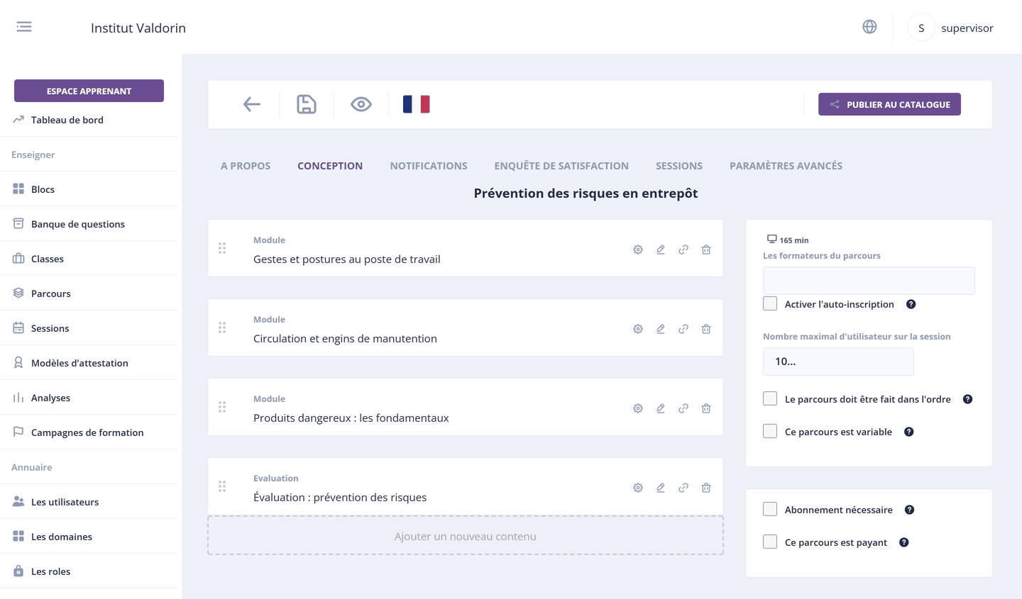Open PARAMÈTRES AVANCÉS tab
Screen dimensions: 1022x599
(x=786, y=166)
